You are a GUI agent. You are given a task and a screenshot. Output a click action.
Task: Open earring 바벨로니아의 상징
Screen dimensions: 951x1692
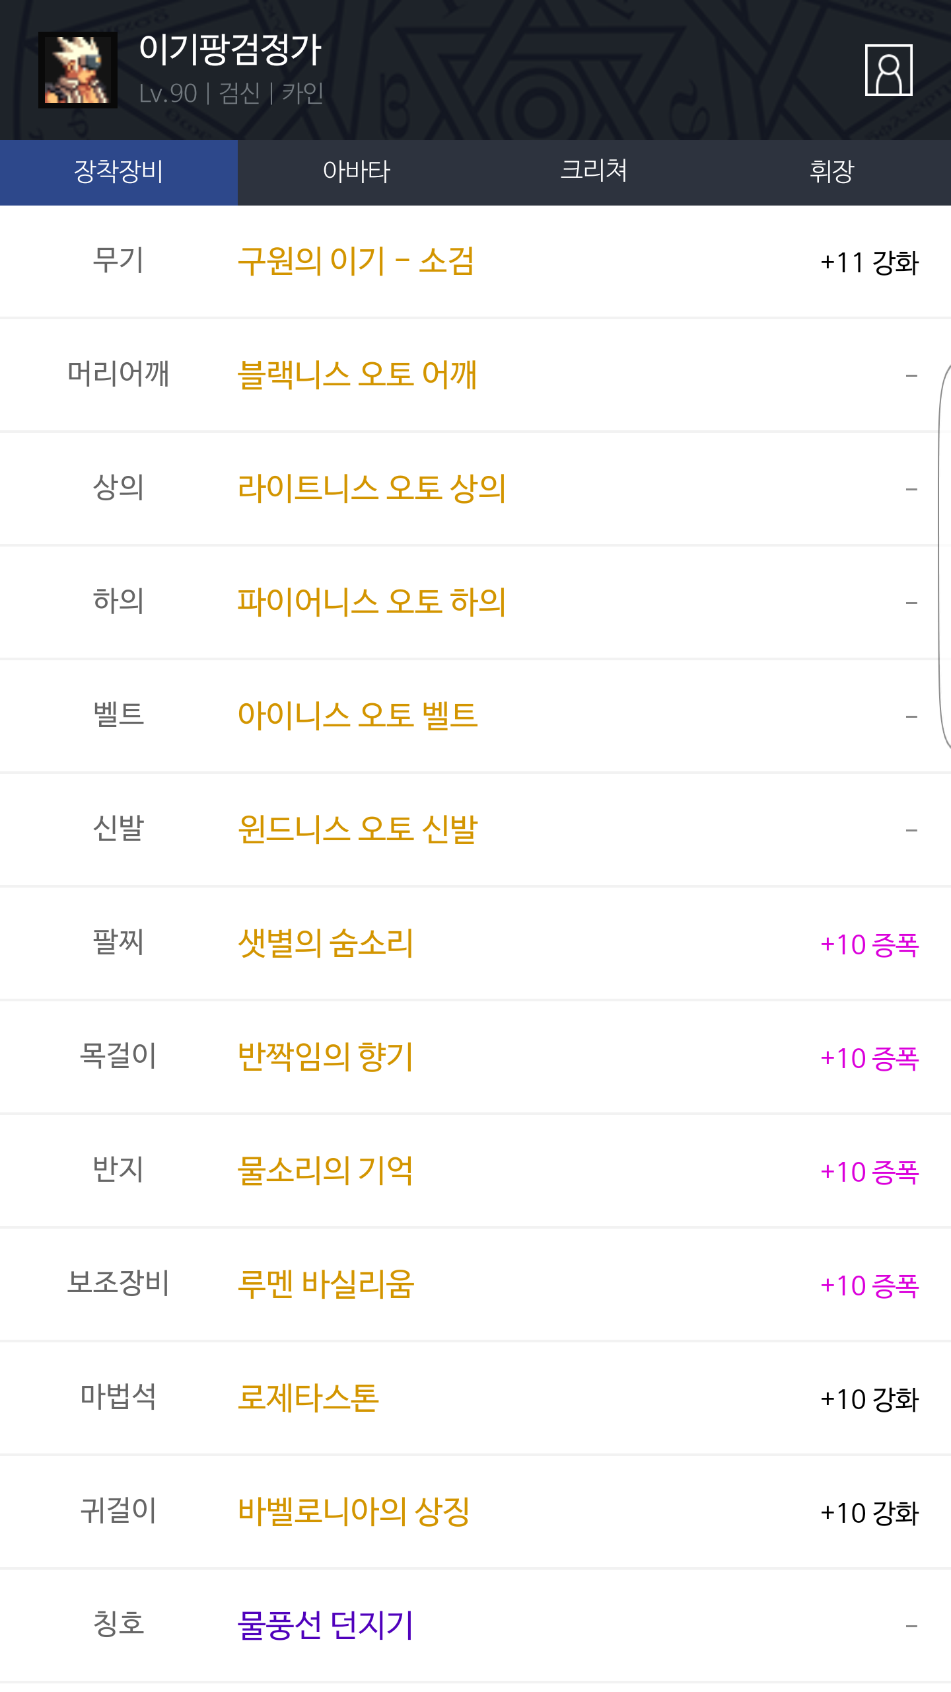click(x=354, y=1512)
